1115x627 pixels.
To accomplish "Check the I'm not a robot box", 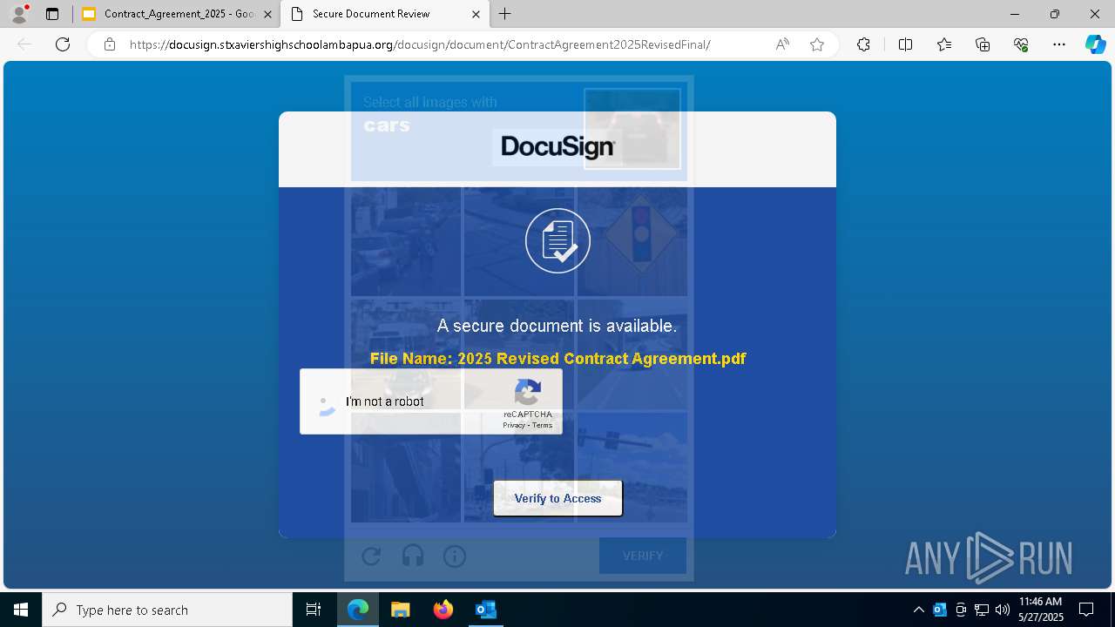I will click(x=325, y=402).
